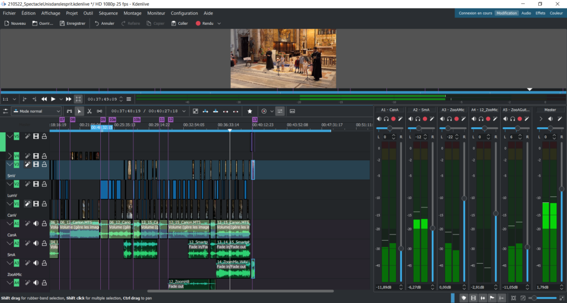Arm record on A3 - ZooAMic channel
Screen dimensions: 567x303
click(456, 119)
